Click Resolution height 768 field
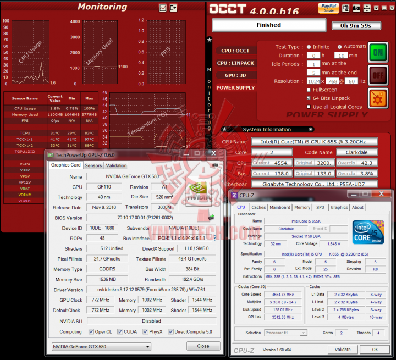Screen dimensions: 396x360 pyautogui.click(x=332, y=81)
